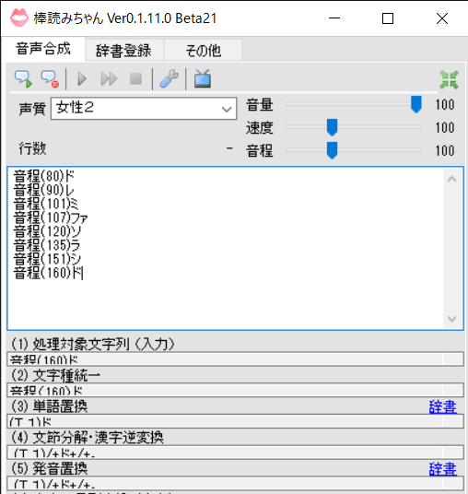Click the text area's scroll down arrow
This screenshot has width=468, height=494.
coord(452,319)
